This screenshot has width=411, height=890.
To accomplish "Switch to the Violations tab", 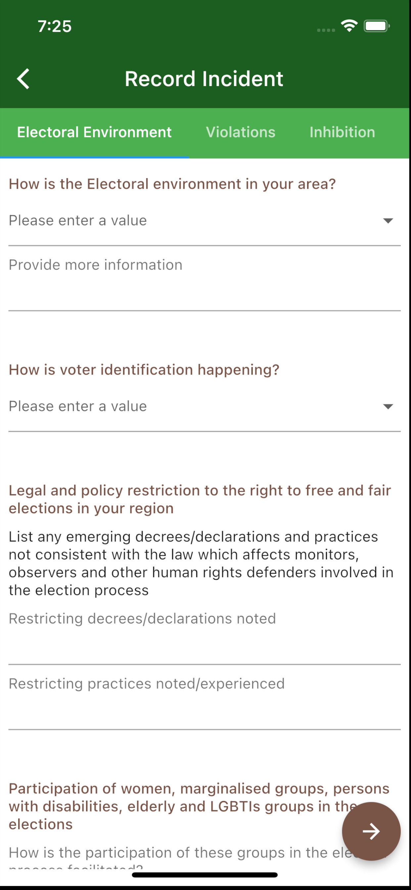I will [x=241, y=132].
